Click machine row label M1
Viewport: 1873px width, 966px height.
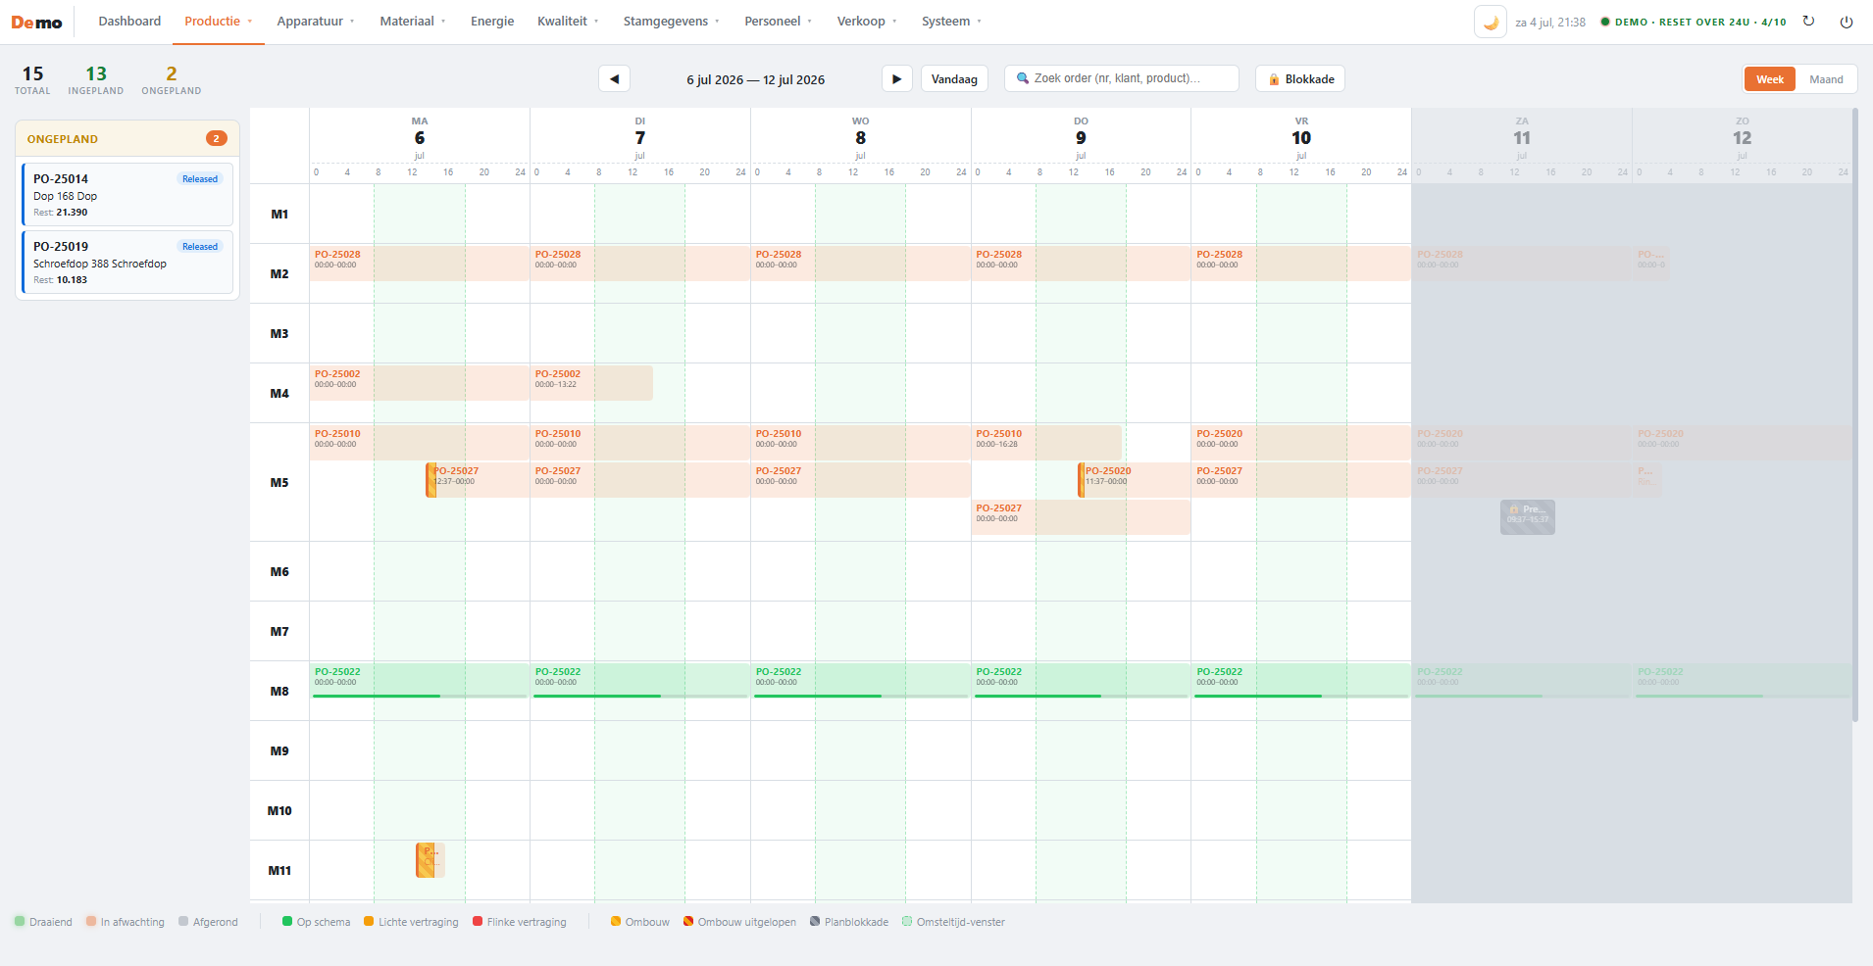[279, 215]
